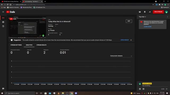Select the Stream icon in left sidebar
The height and width of the screenshot is (95, 170).
coord(3,18)
